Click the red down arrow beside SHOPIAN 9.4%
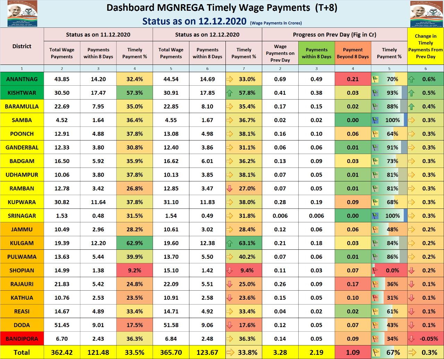Viewport: 444px width, 359px height. [230, 271]
